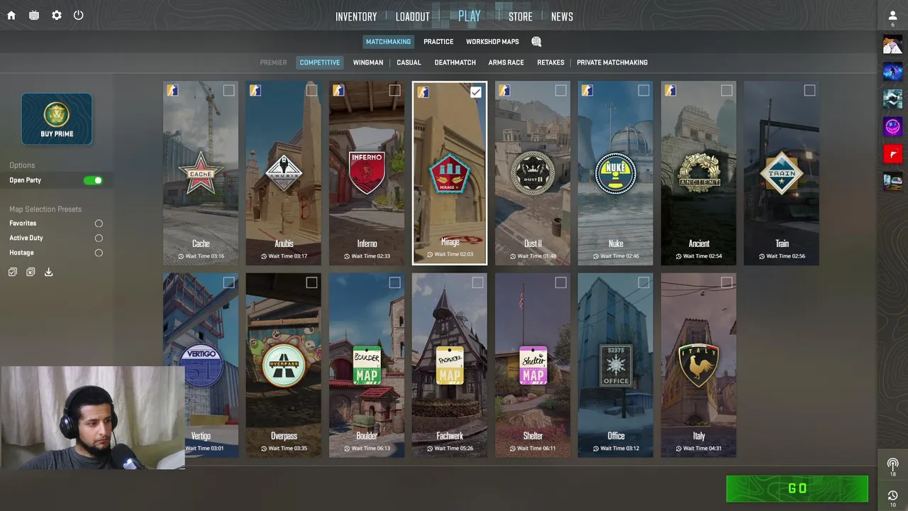This screenshot has height=511, width=908.
Task: Open the globe icon beside Workshop Maps
Action: point(536,42)
